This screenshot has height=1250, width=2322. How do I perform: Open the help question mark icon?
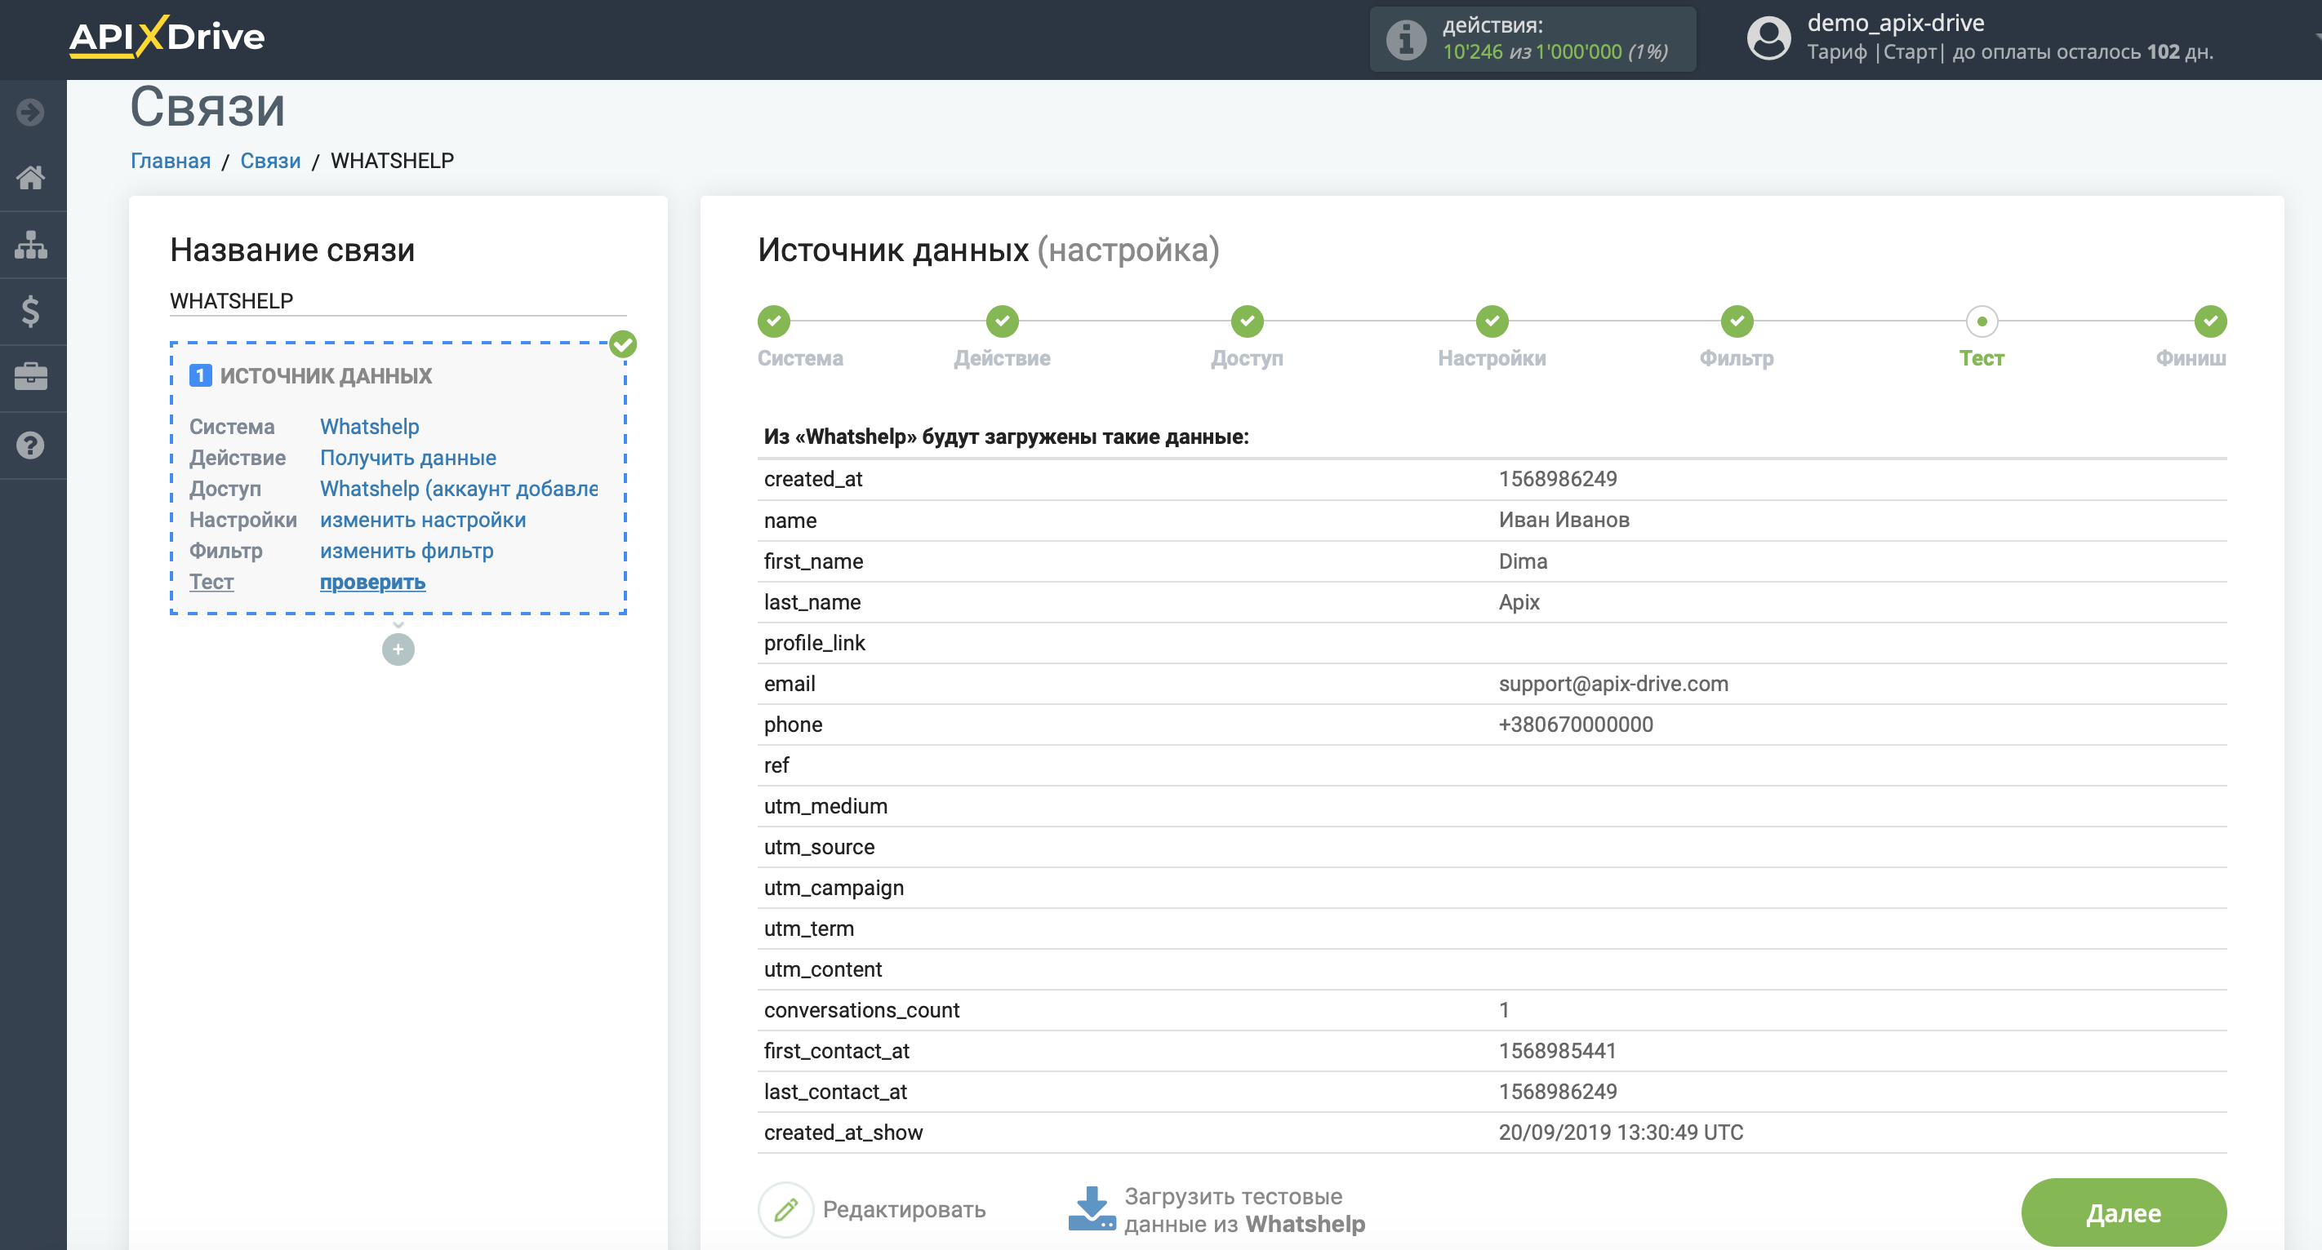tap(31, 445)
